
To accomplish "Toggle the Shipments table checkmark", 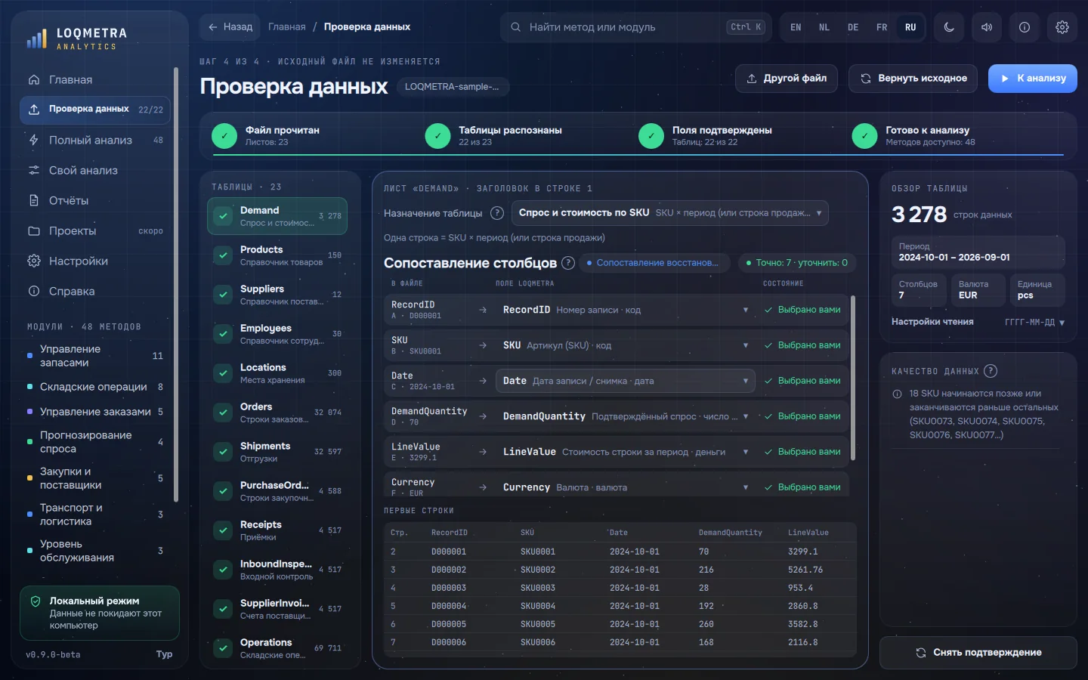I will click(x=223, y=452).
